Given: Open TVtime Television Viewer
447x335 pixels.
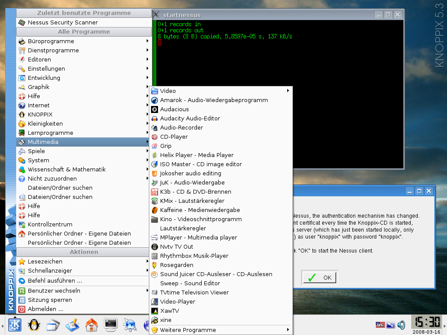Looking at the screenshot, I should (x=221, y=292).
